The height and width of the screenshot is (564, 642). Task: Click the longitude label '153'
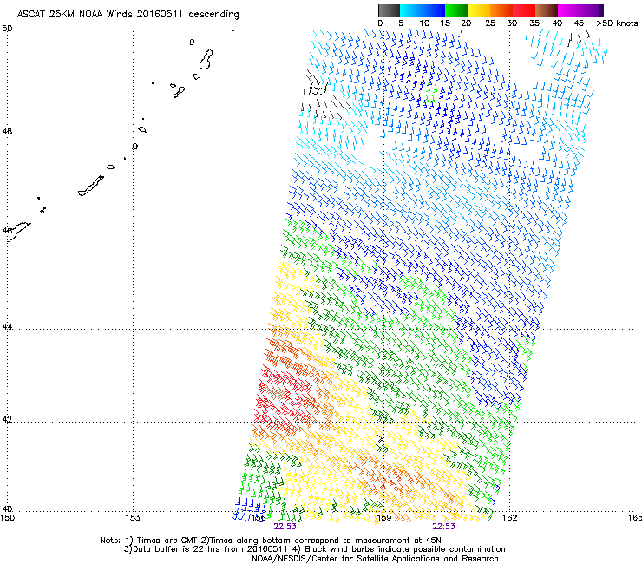point(133,518)
